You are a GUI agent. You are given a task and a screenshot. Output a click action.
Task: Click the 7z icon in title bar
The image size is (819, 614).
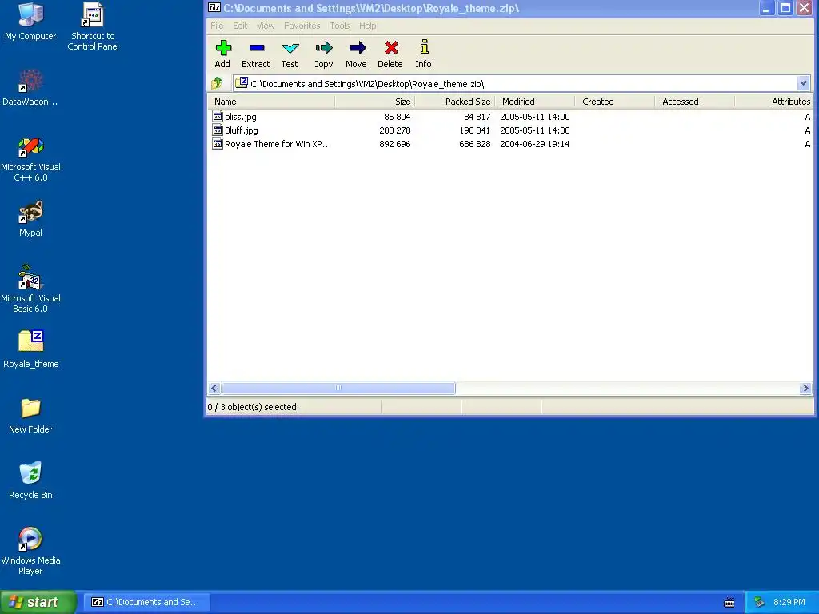click(214, 8)
